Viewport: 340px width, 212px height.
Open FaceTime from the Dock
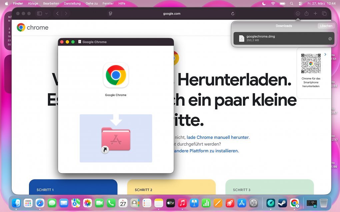(x=99, y=203)
